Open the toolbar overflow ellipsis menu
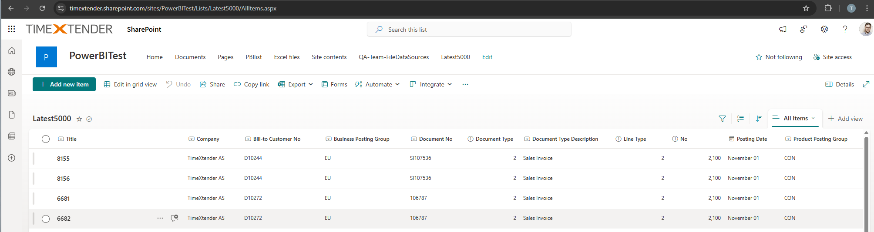The width and height of the screenshot is (874, 232). tap(465, 84)
